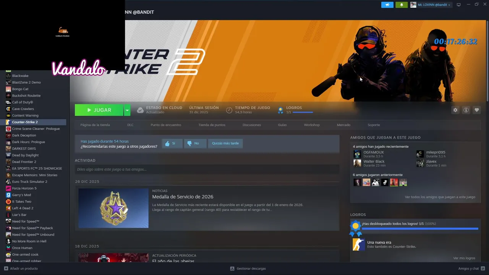489x275 pixels.
Task: Click the No thumbs-down button
Action: tap(195, 144)
